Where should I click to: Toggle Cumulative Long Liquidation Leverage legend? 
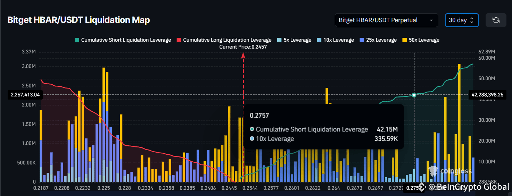click(224, 40)
